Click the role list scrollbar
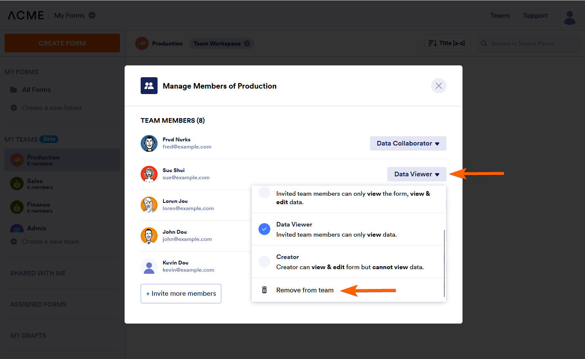 (444, 262)
